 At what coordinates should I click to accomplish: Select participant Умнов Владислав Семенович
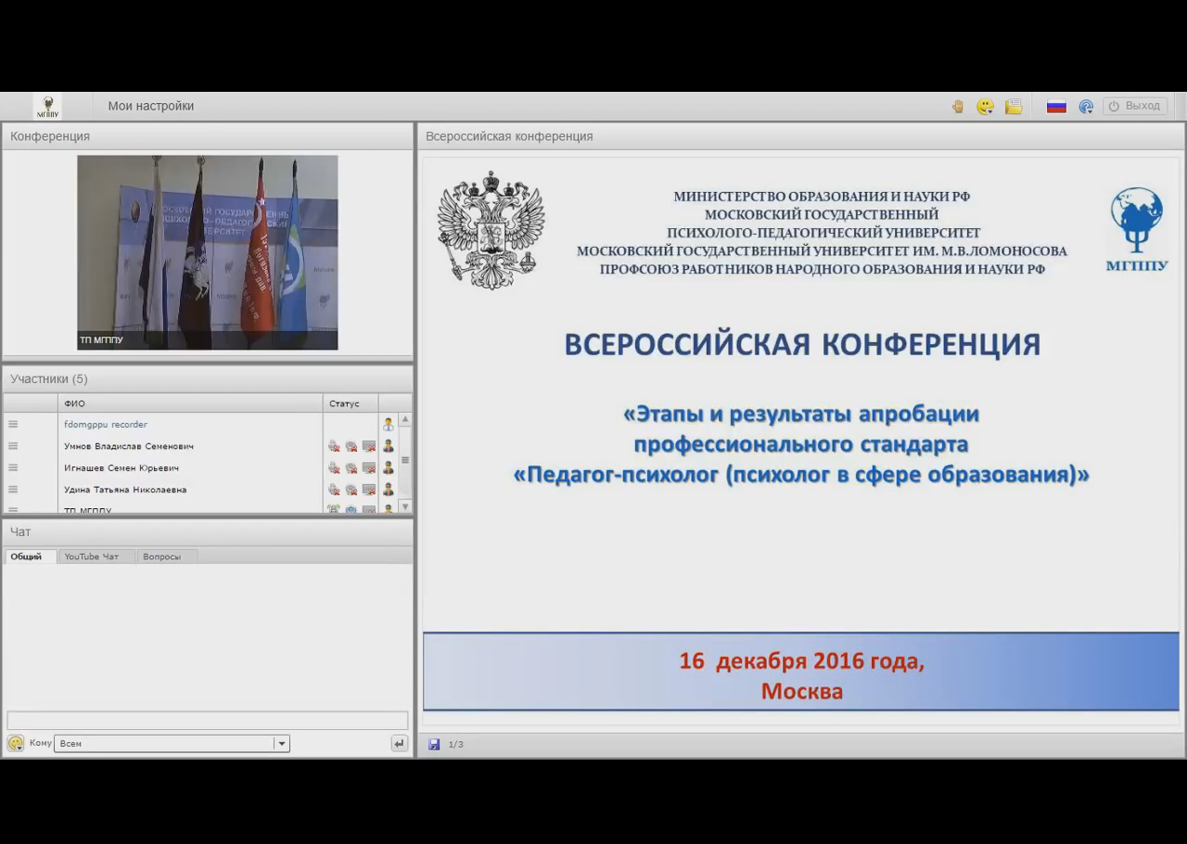click(x=129, y=446)
